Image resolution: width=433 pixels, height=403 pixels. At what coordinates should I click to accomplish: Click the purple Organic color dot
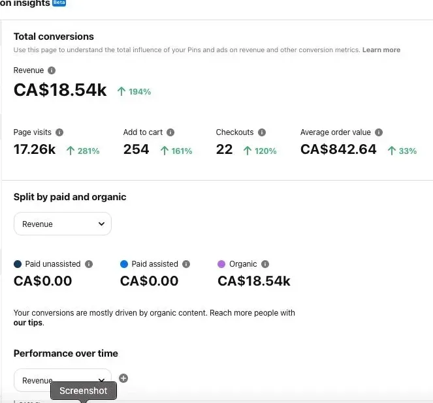coord(221,264)
